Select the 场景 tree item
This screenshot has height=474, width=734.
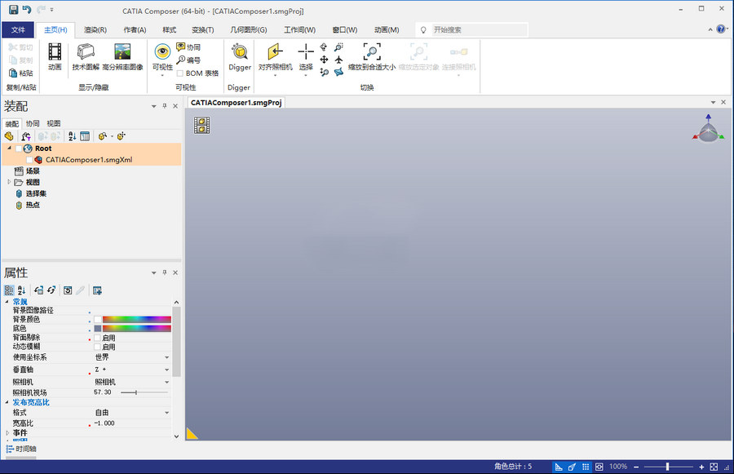pos(33,171)
